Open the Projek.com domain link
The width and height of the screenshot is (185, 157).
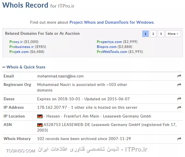pyautogui.click(x=19, y=52)
